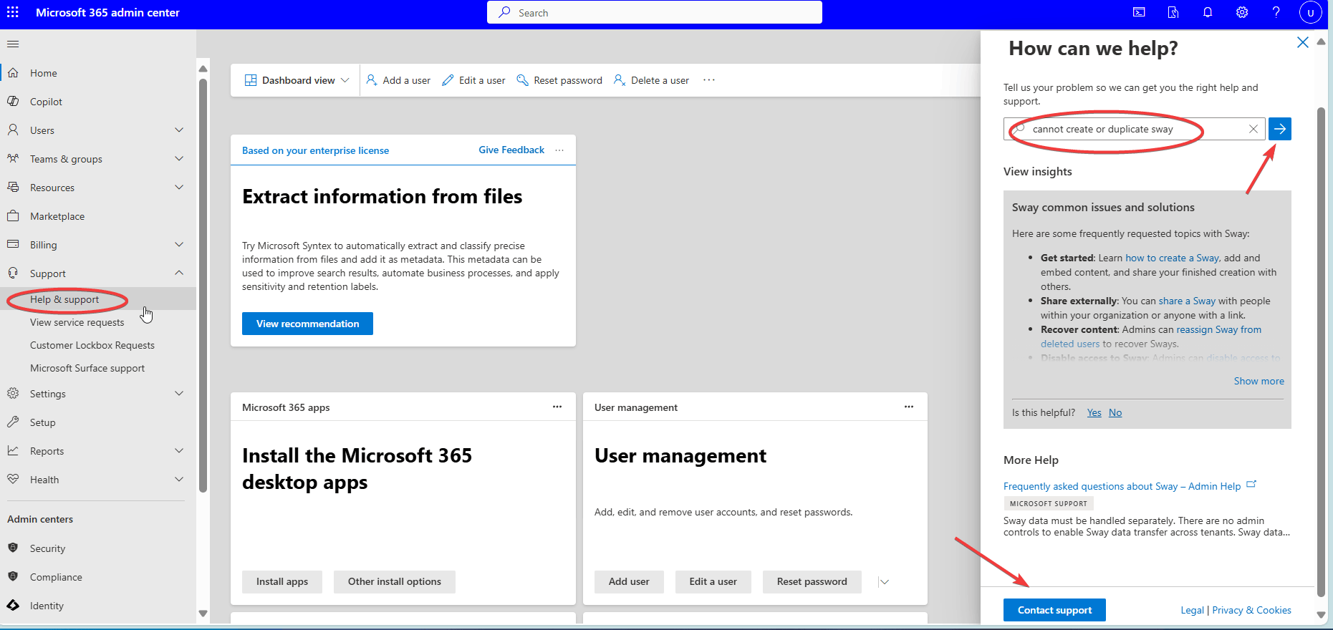
Task: Click the help problem input field
Action: point(1135,129)
